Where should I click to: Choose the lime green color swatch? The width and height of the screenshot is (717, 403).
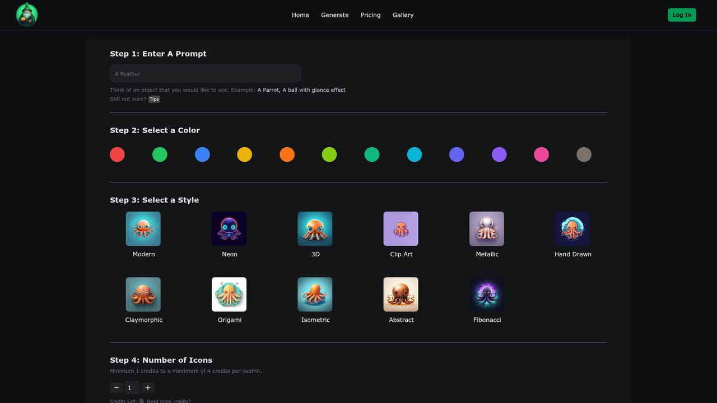(329, 154)
